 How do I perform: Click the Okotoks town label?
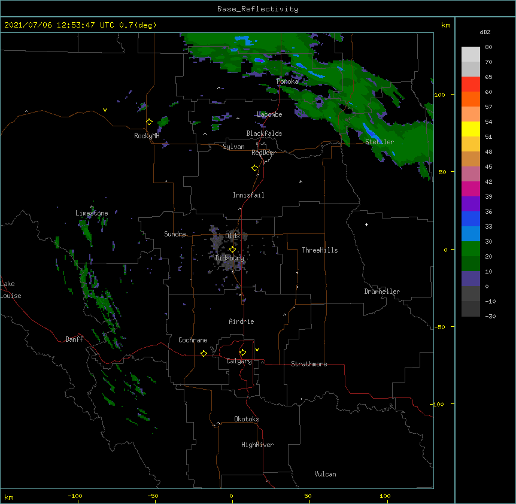click(x=247, y=419)
